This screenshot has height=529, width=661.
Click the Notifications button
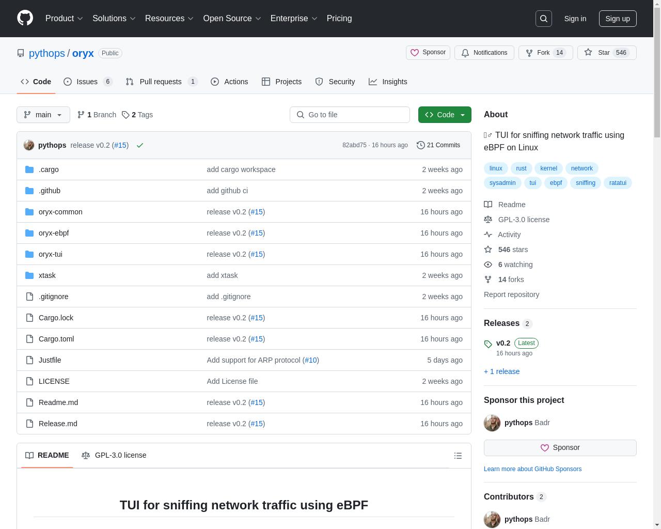(x=484, y=53)
